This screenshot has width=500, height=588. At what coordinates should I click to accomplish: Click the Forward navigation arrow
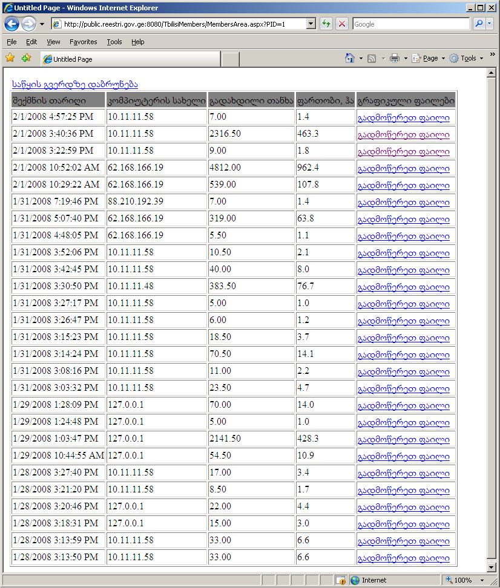tap(28, 24)
